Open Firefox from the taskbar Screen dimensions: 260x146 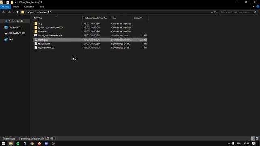[39, 144]
